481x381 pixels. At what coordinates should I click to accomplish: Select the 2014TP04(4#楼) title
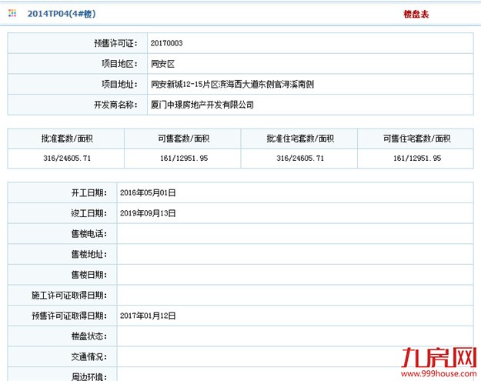pyautogui.click(x=62, y=14)
